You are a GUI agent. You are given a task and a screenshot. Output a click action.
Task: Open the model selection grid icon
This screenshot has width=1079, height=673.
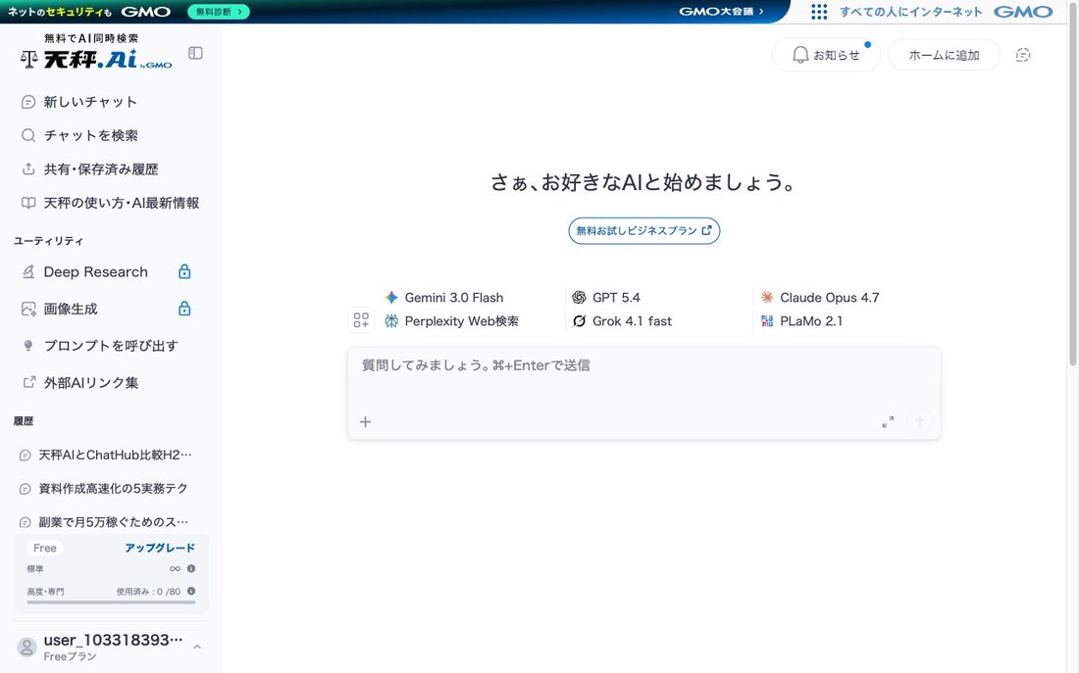click(361, 319)
